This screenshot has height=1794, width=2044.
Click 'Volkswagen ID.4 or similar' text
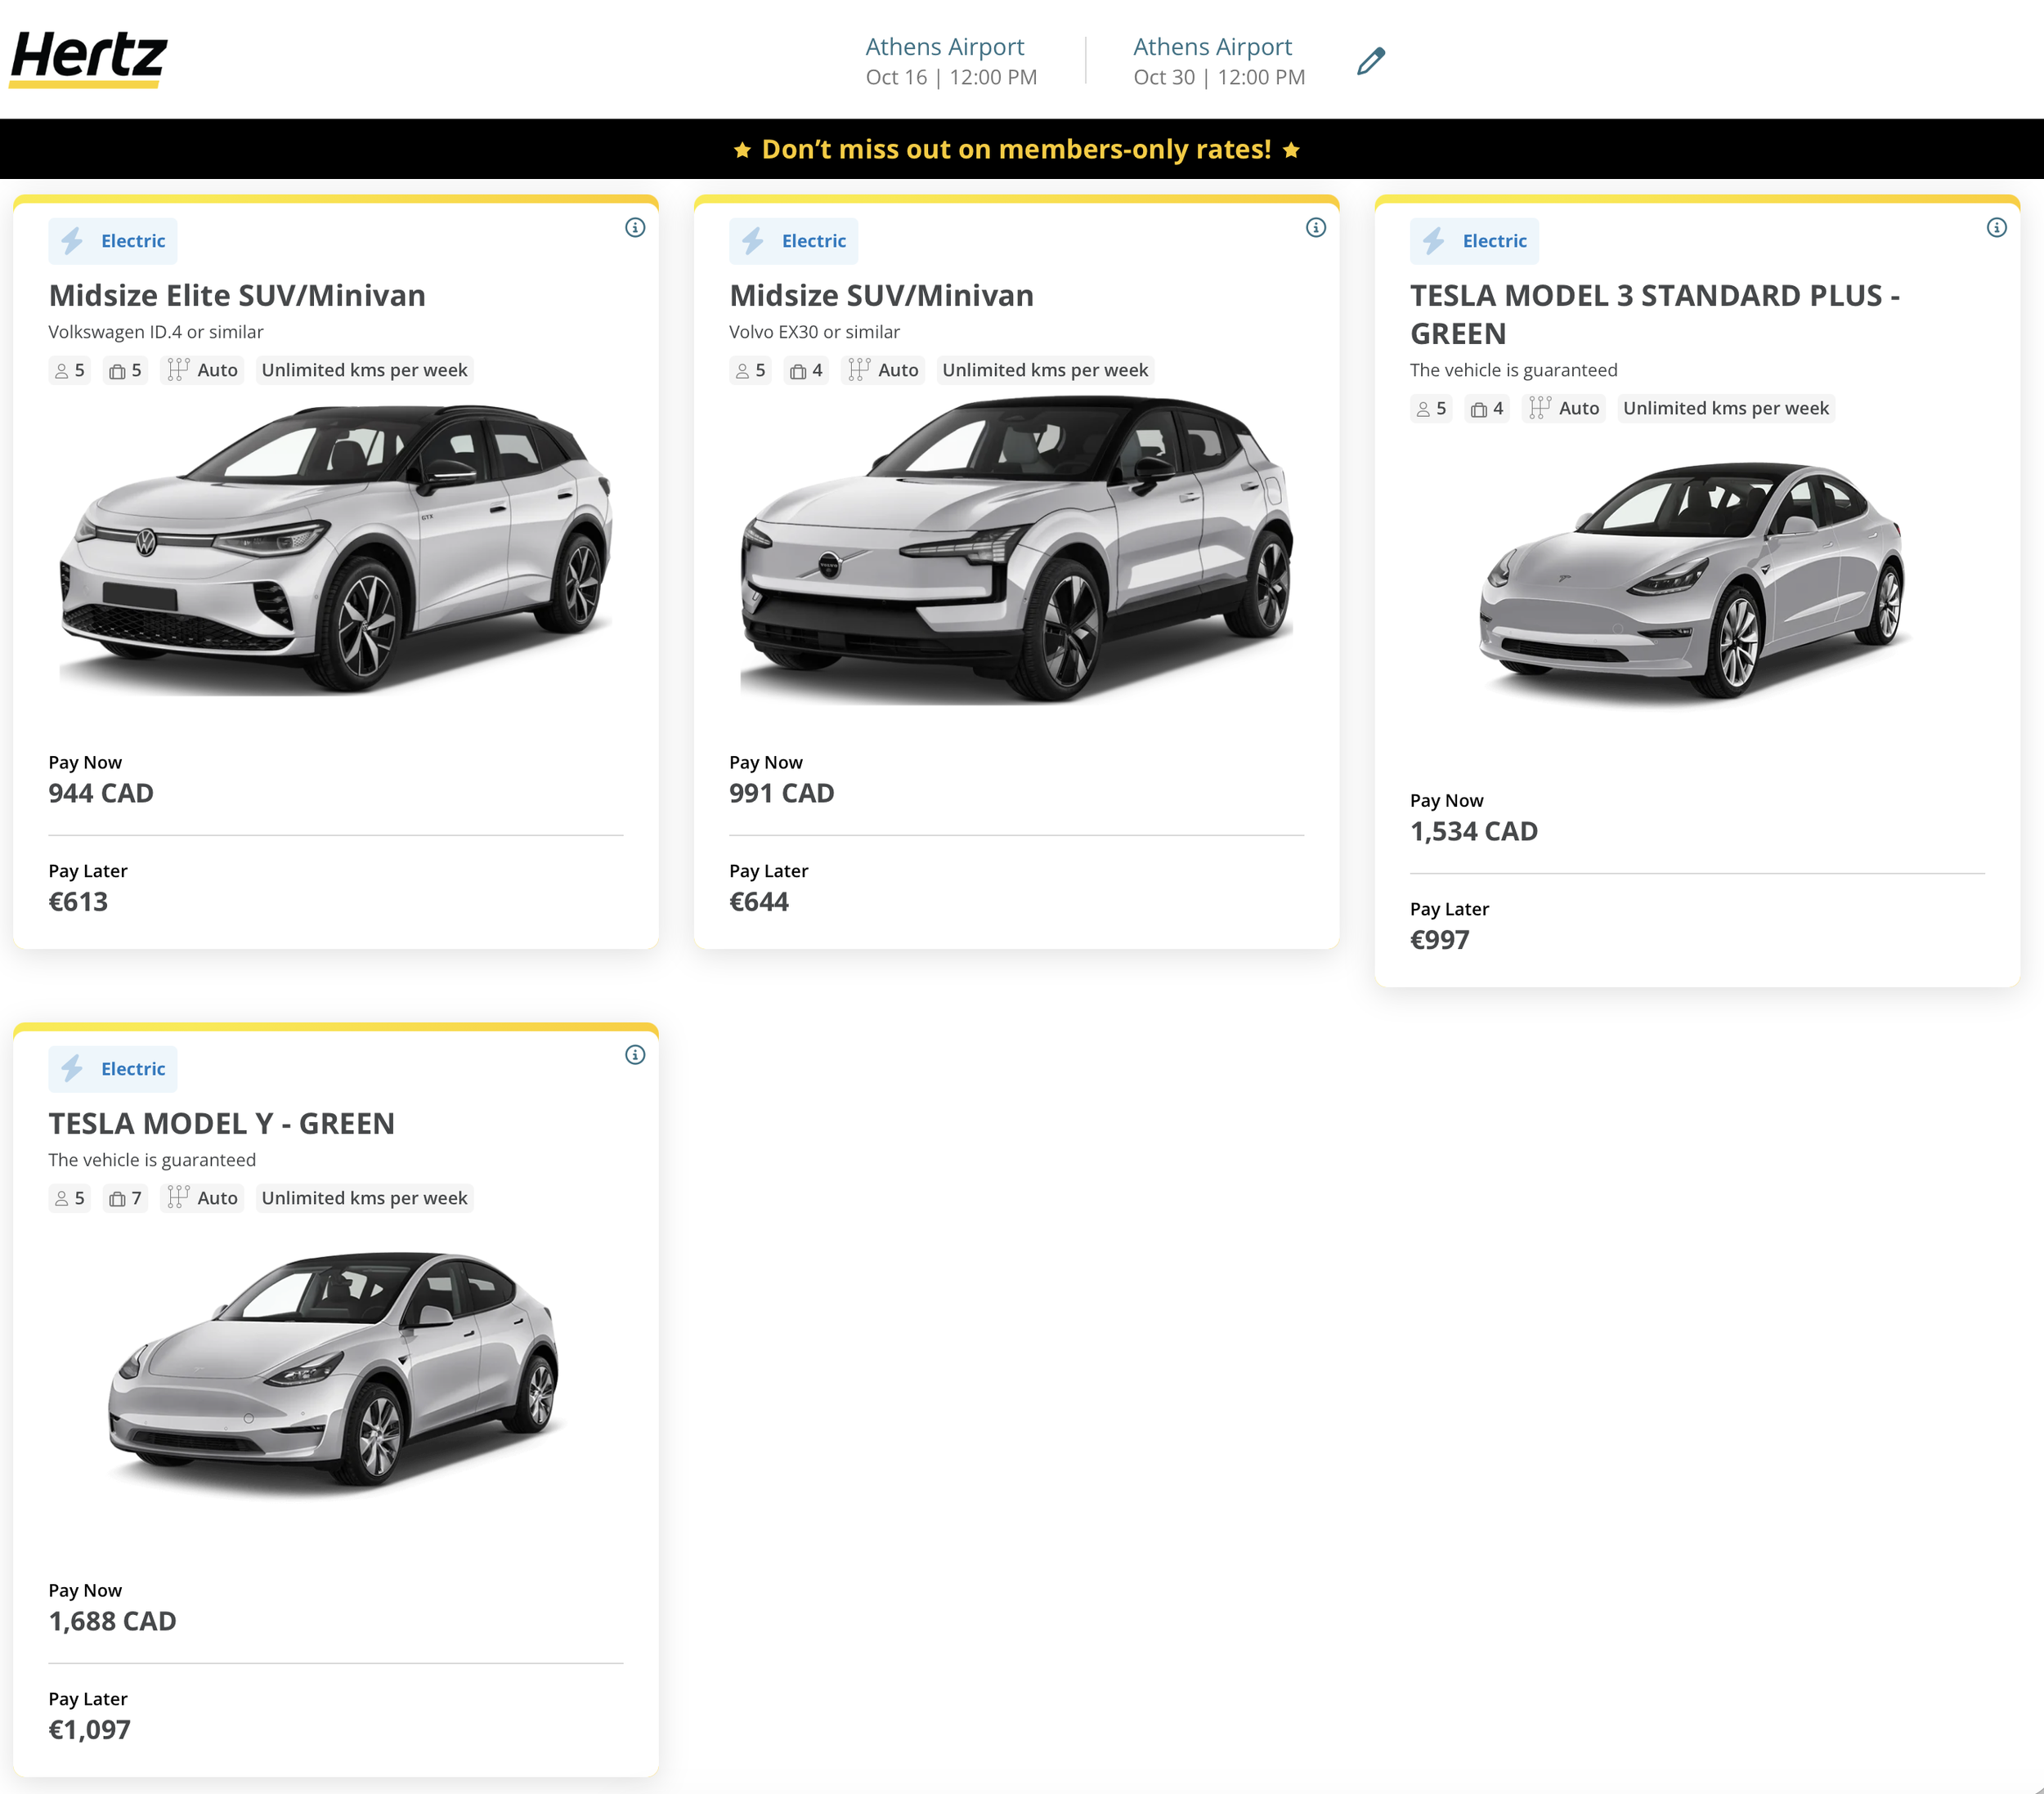click(156, 332)
